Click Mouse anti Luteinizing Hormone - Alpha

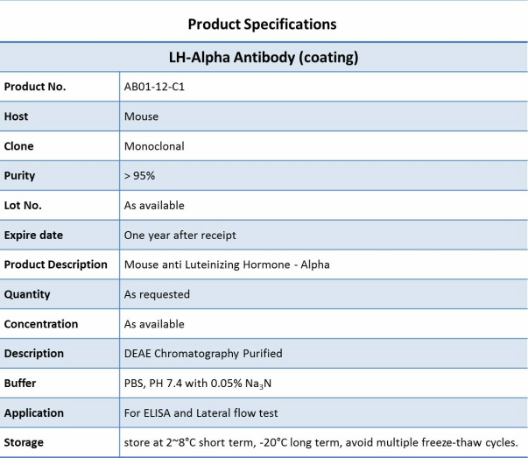click(x=227, y=264)
